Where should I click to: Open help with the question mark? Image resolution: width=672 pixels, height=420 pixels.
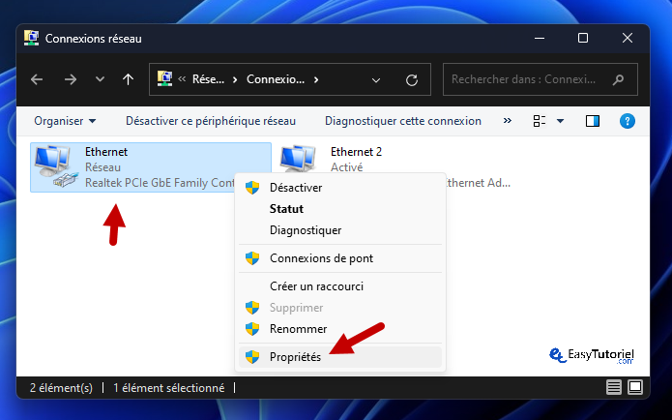point(627,121)
